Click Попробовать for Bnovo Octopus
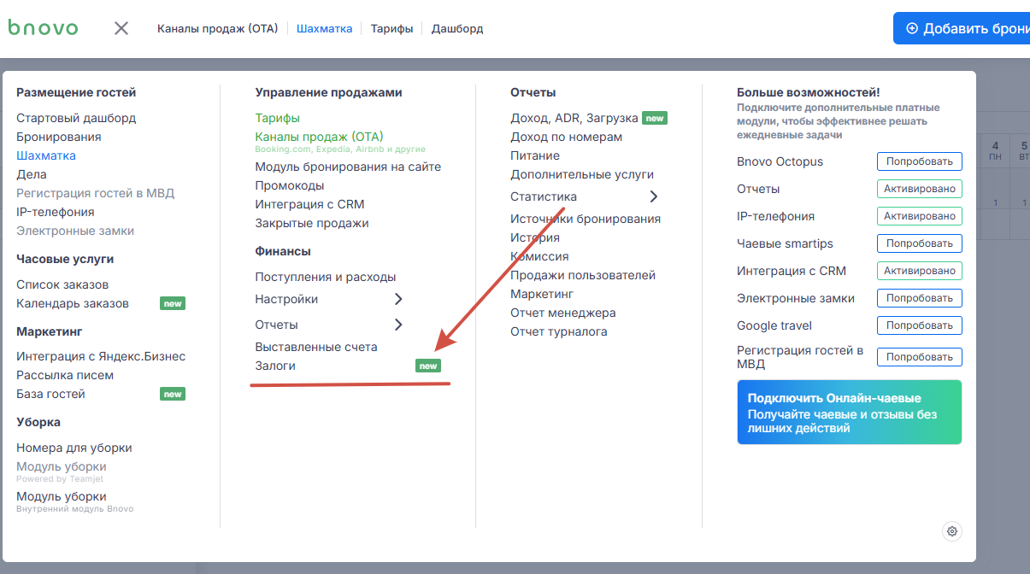The width and height of the screenshot is (1030, 574). click(919, 161)
